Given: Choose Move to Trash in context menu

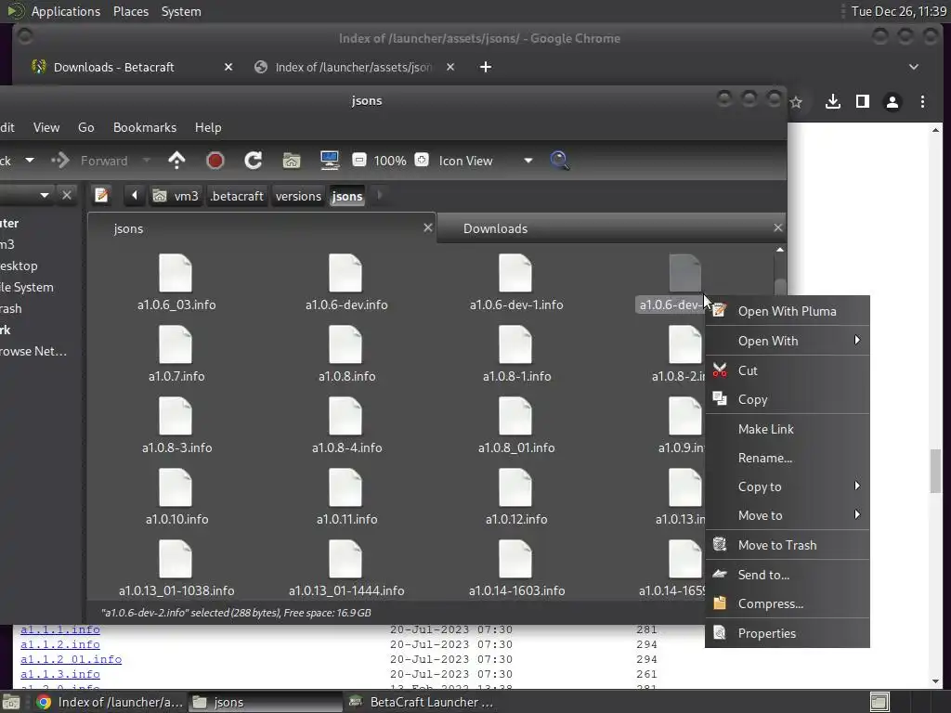Looking at the screenshot, I should [788, 545].
